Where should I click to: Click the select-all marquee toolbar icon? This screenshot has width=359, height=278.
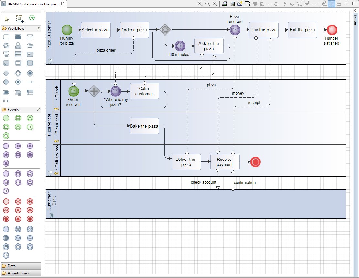click(247, 4)
